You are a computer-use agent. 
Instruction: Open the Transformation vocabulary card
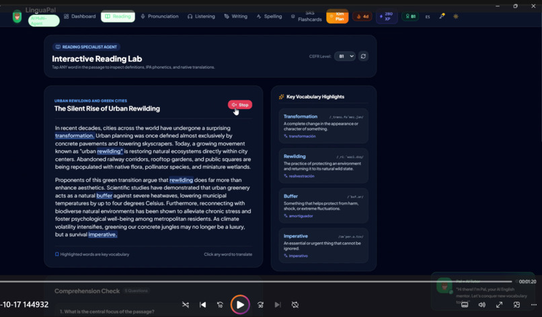pyautogui.click(x=323, y=126)
